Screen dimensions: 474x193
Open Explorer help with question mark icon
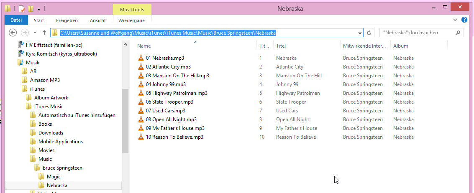pyautogui.click(x=464, y=20)
